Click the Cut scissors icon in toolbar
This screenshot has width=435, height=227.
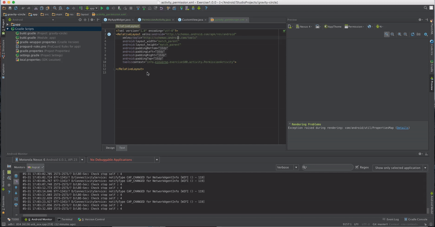click(36, 8)
